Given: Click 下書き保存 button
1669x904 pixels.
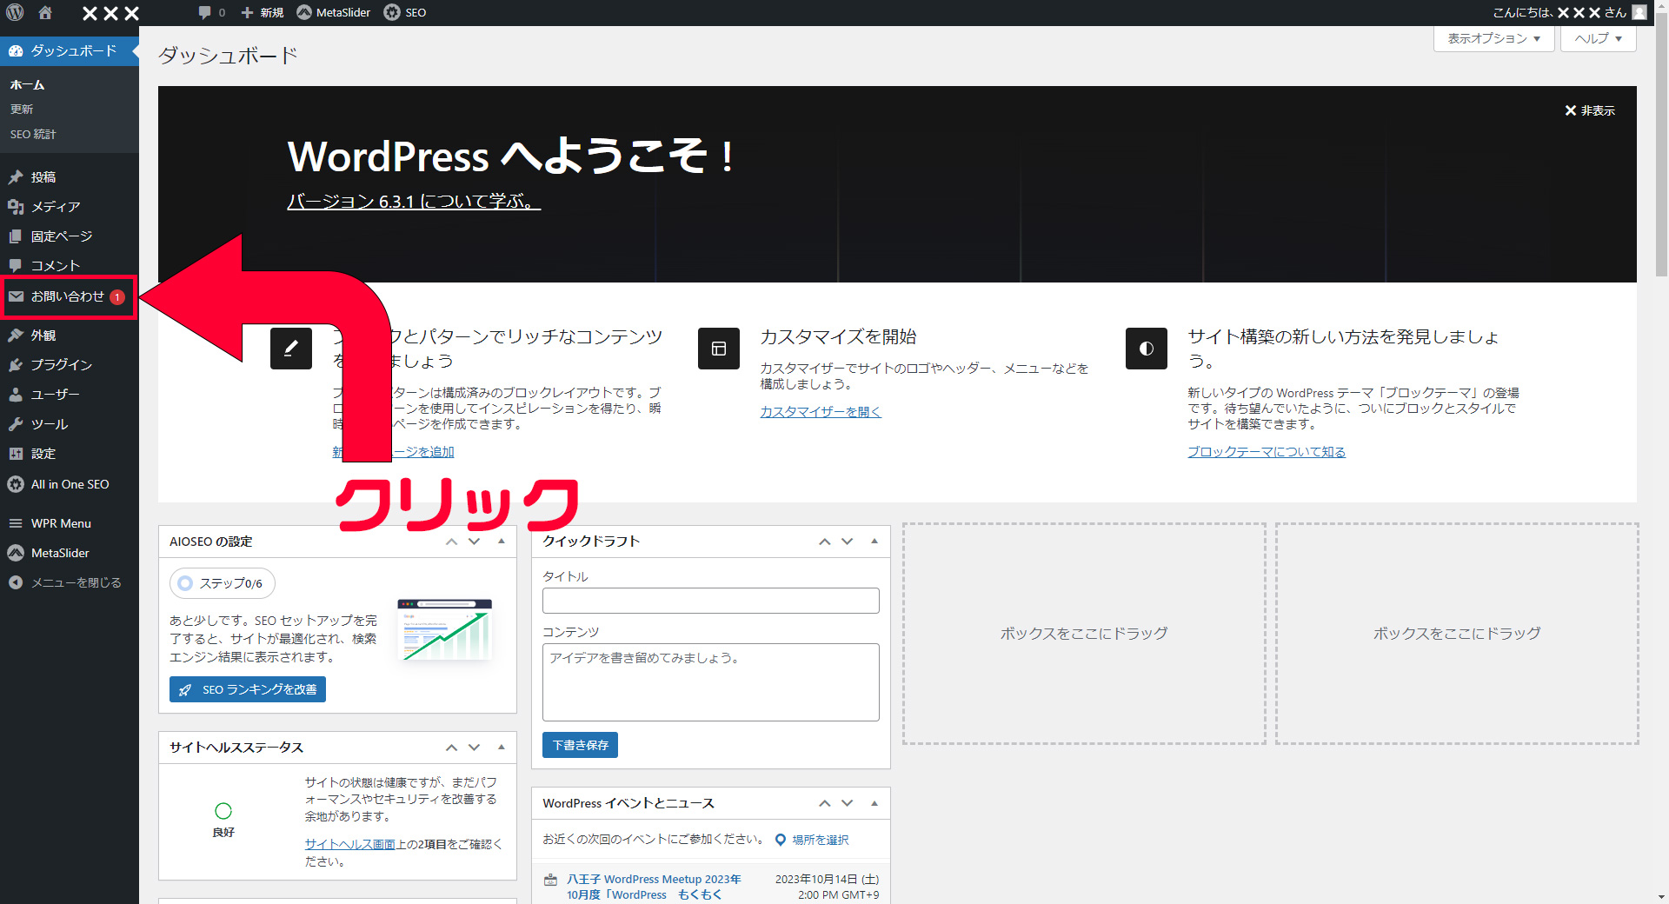Looking at the screenshot, I should click(x=580, y=745).
